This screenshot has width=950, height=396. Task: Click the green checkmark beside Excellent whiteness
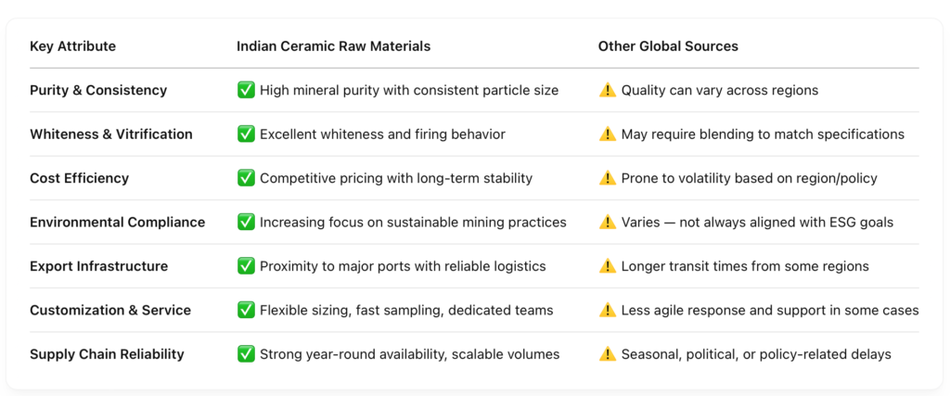pos(246,134)
